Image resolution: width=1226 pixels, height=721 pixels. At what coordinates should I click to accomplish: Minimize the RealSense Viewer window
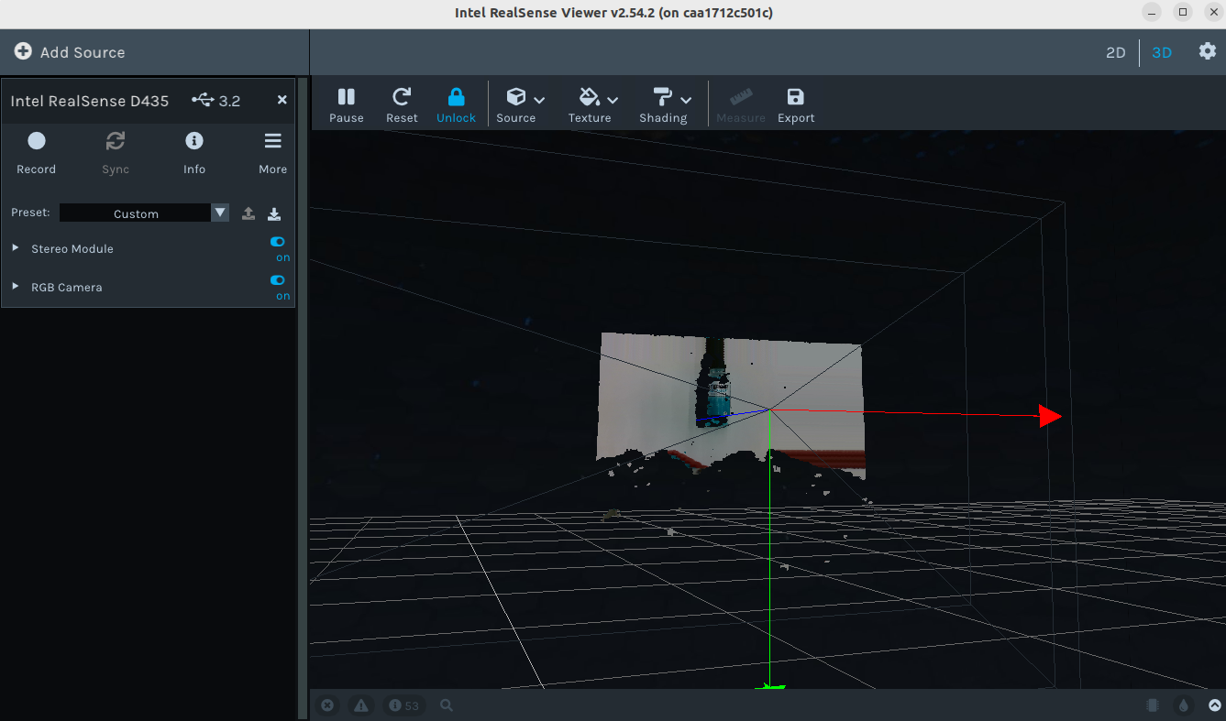coord(1154,12)
